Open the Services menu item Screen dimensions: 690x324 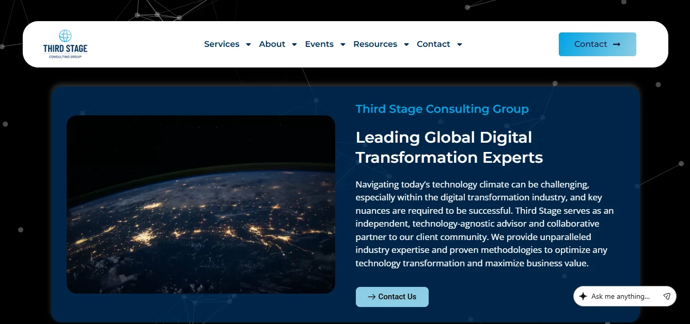click(x=222, y=44)
